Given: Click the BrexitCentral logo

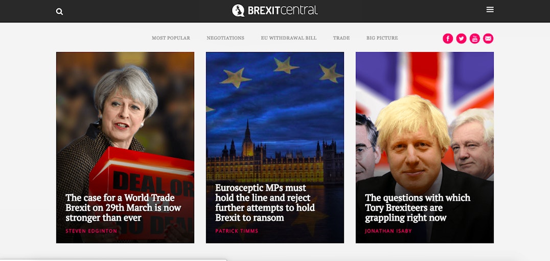Looking at the screenshot, I should pyautogui.click(x=274, y=10).
